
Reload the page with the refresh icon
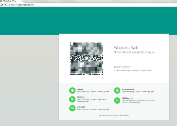pos(2,5)
